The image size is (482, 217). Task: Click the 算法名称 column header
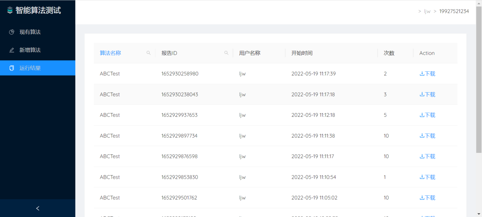(x=111, y=53)
